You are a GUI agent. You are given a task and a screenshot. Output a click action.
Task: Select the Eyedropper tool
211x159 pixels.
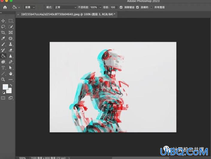coord(3,39)
